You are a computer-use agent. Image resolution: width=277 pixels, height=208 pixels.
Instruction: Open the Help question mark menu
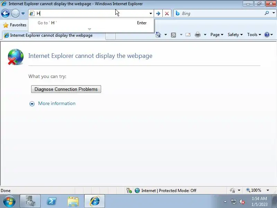point(269,35)
